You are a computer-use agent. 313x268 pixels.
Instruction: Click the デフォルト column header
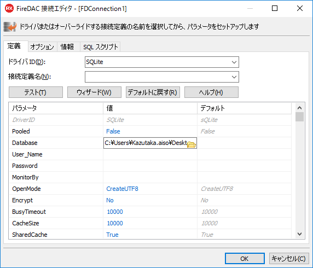245,108
